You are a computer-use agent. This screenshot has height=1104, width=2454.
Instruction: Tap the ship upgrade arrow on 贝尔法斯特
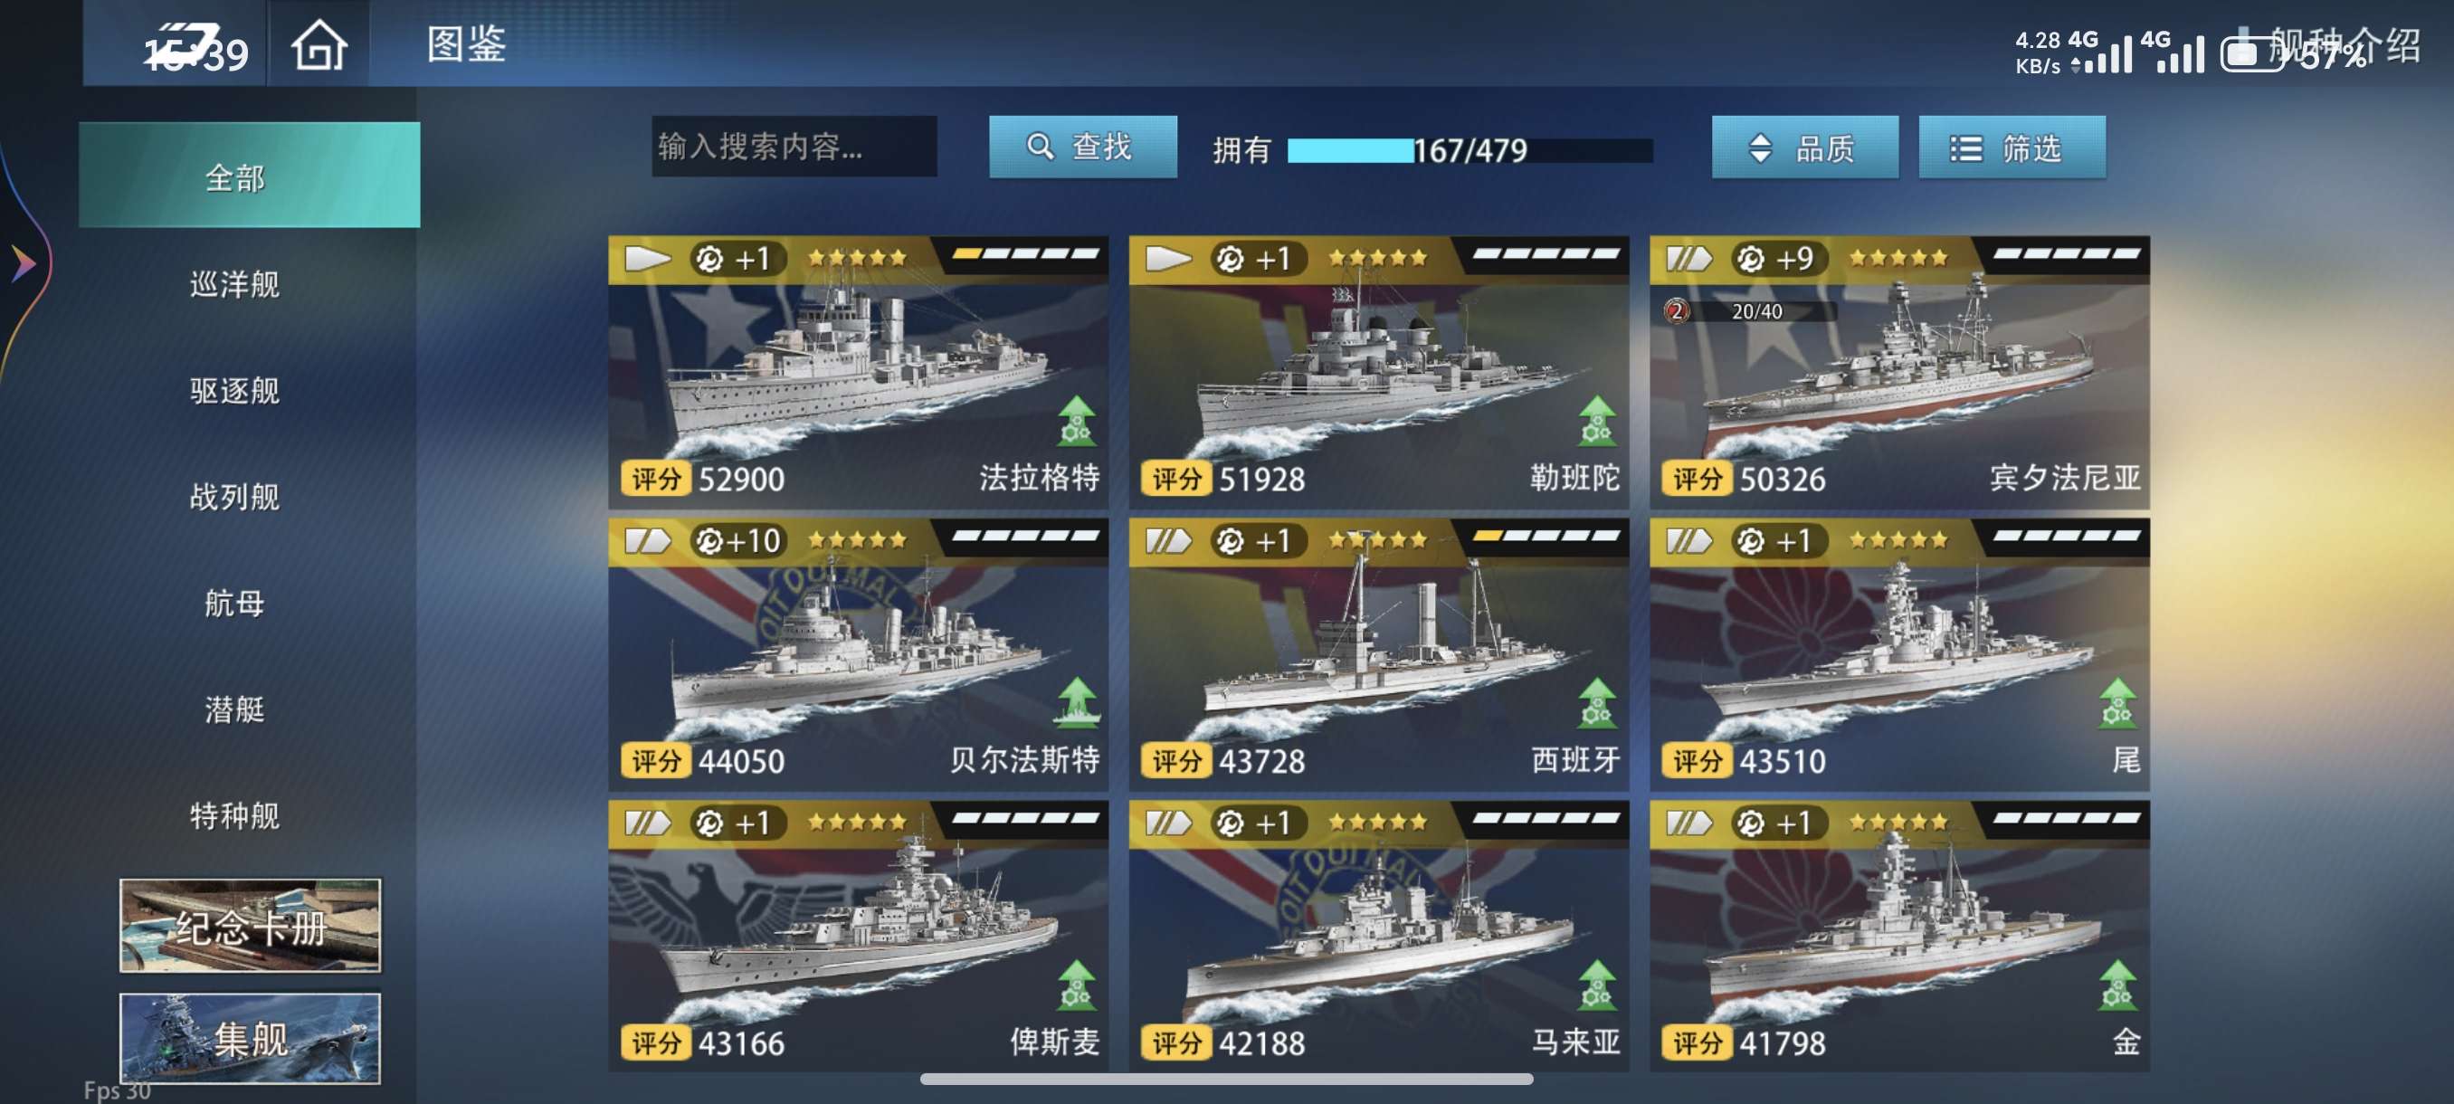point(1078,702)
